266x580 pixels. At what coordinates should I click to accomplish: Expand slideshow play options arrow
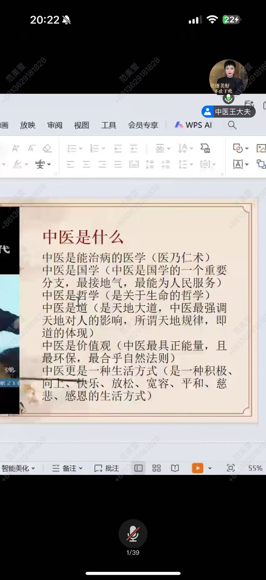(210, 468)
